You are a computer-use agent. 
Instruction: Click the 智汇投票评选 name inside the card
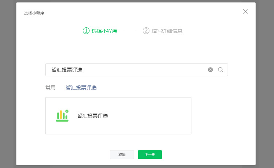[92, 116]
